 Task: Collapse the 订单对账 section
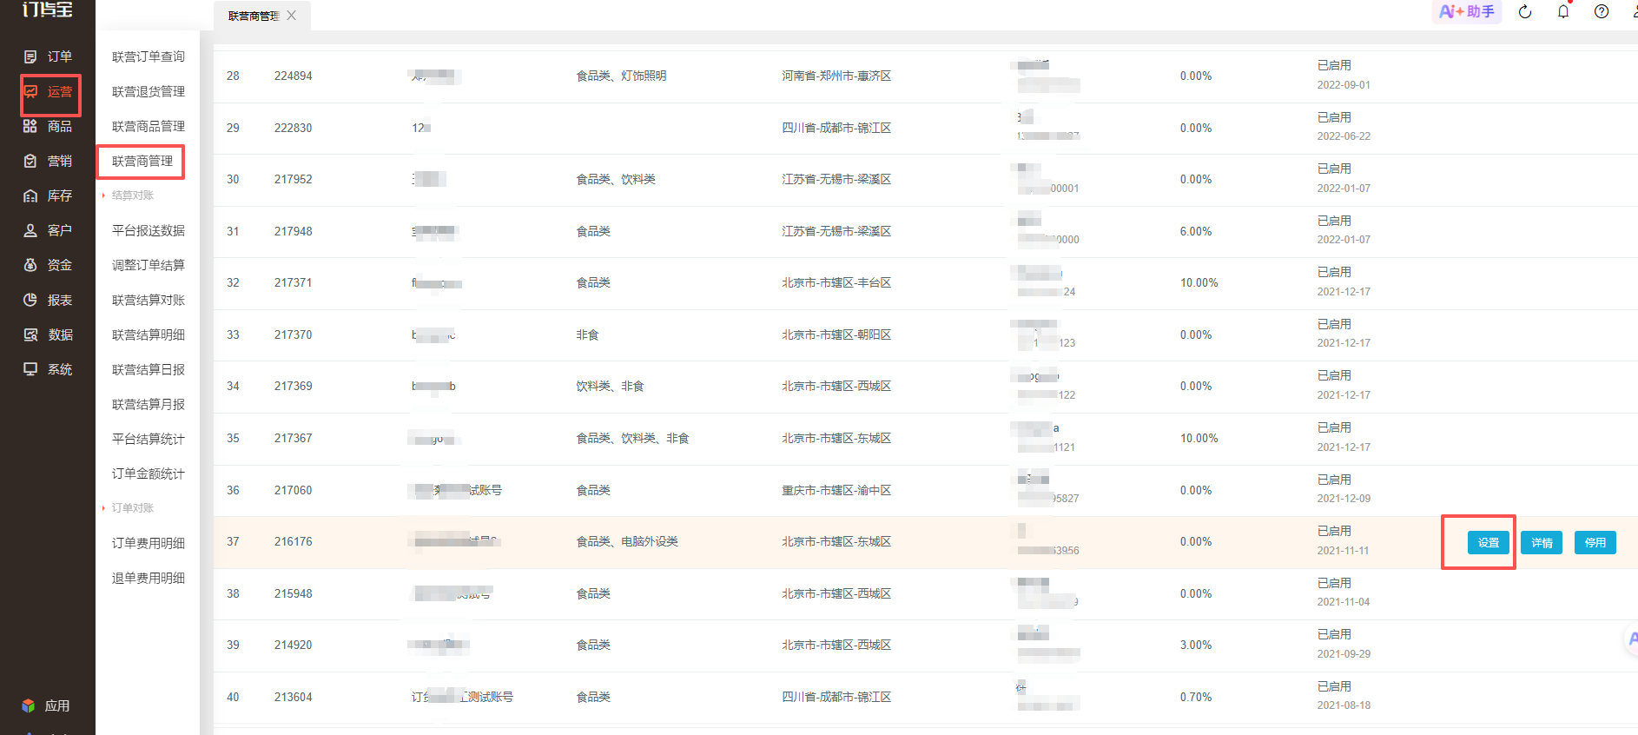[x=132, y=508]
